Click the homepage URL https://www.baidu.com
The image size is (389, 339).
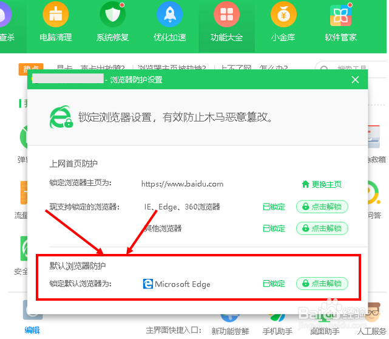182,184
